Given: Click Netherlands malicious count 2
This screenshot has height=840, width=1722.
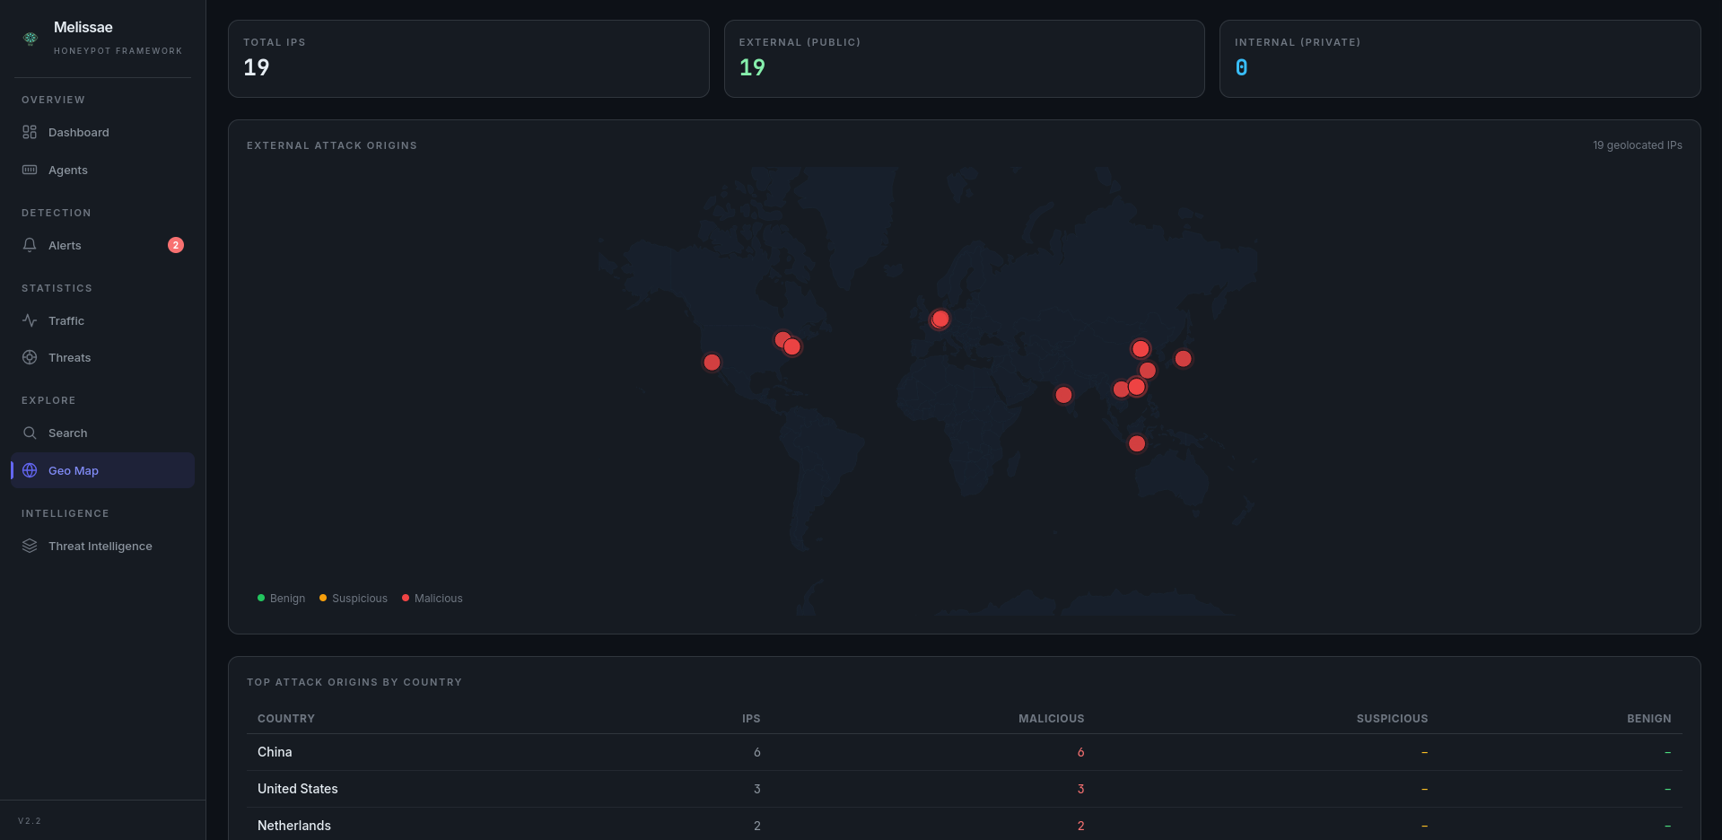Looking at the screenshot, I should click(x=1080, y=826).
